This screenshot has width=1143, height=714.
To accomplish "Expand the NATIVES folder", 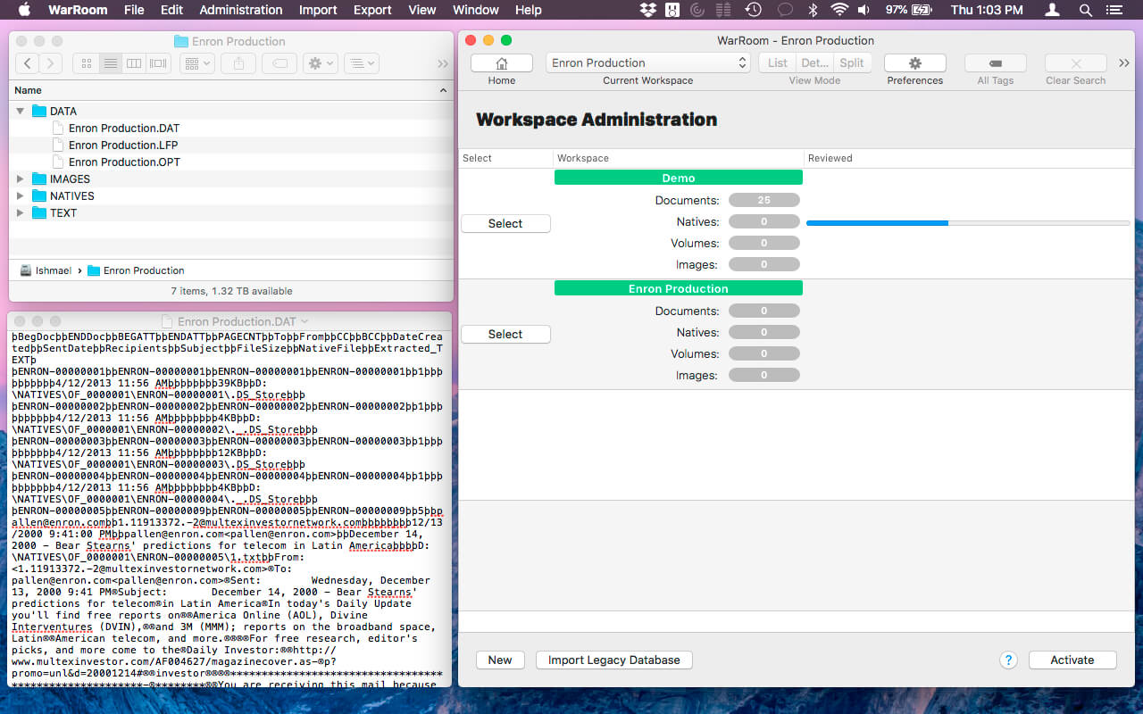I will 21,196.
